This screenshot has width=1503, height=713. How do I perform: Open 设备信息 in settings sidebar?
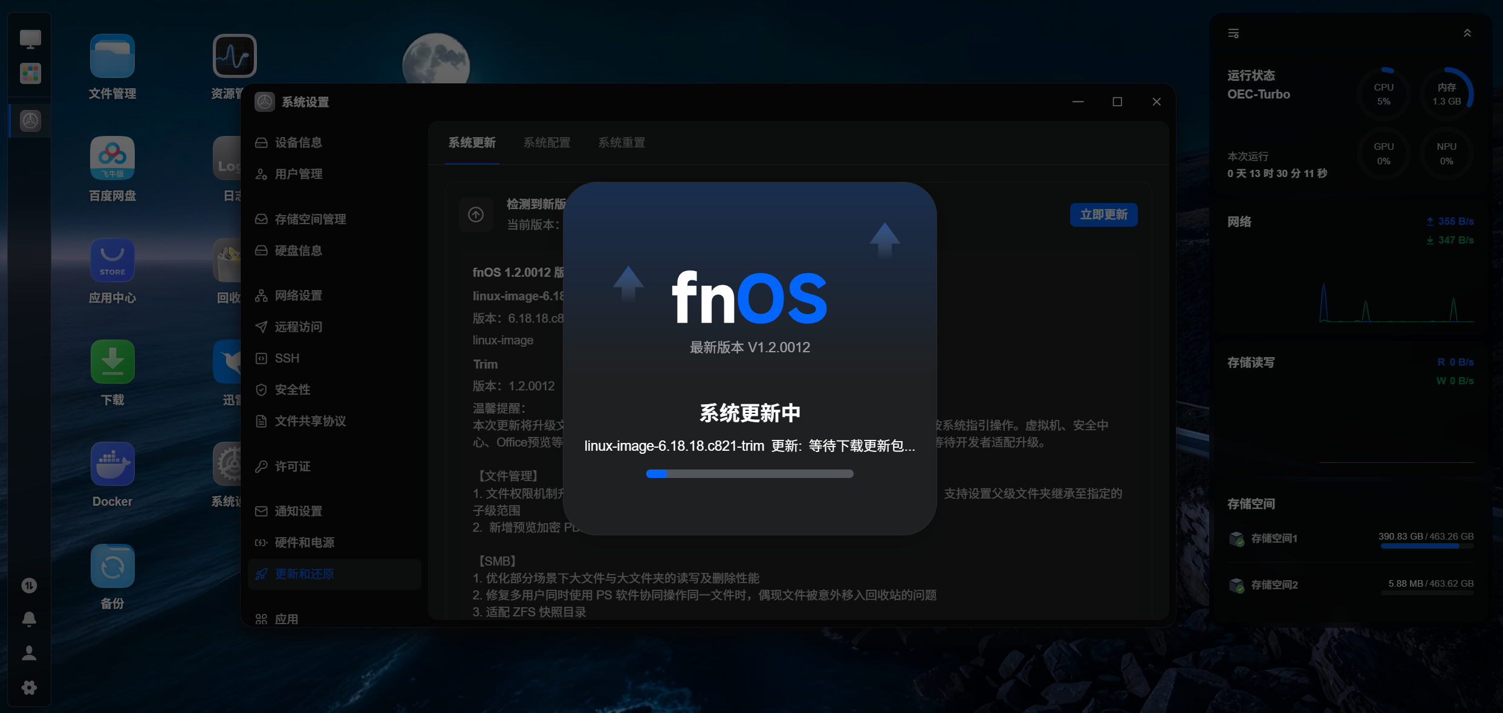click(x=334, y=143)
